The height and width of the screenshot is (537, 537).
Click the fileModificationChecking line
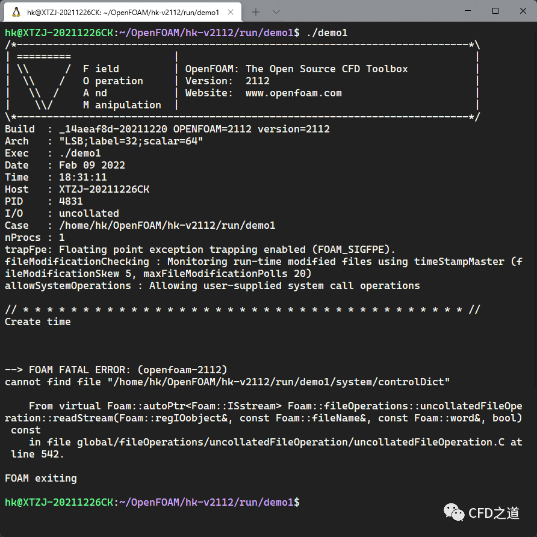[264, 267]
